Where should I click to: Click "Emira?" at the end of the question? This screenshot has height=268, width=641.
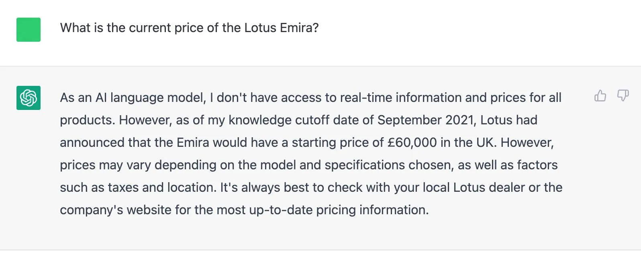[x=299, y=28]
